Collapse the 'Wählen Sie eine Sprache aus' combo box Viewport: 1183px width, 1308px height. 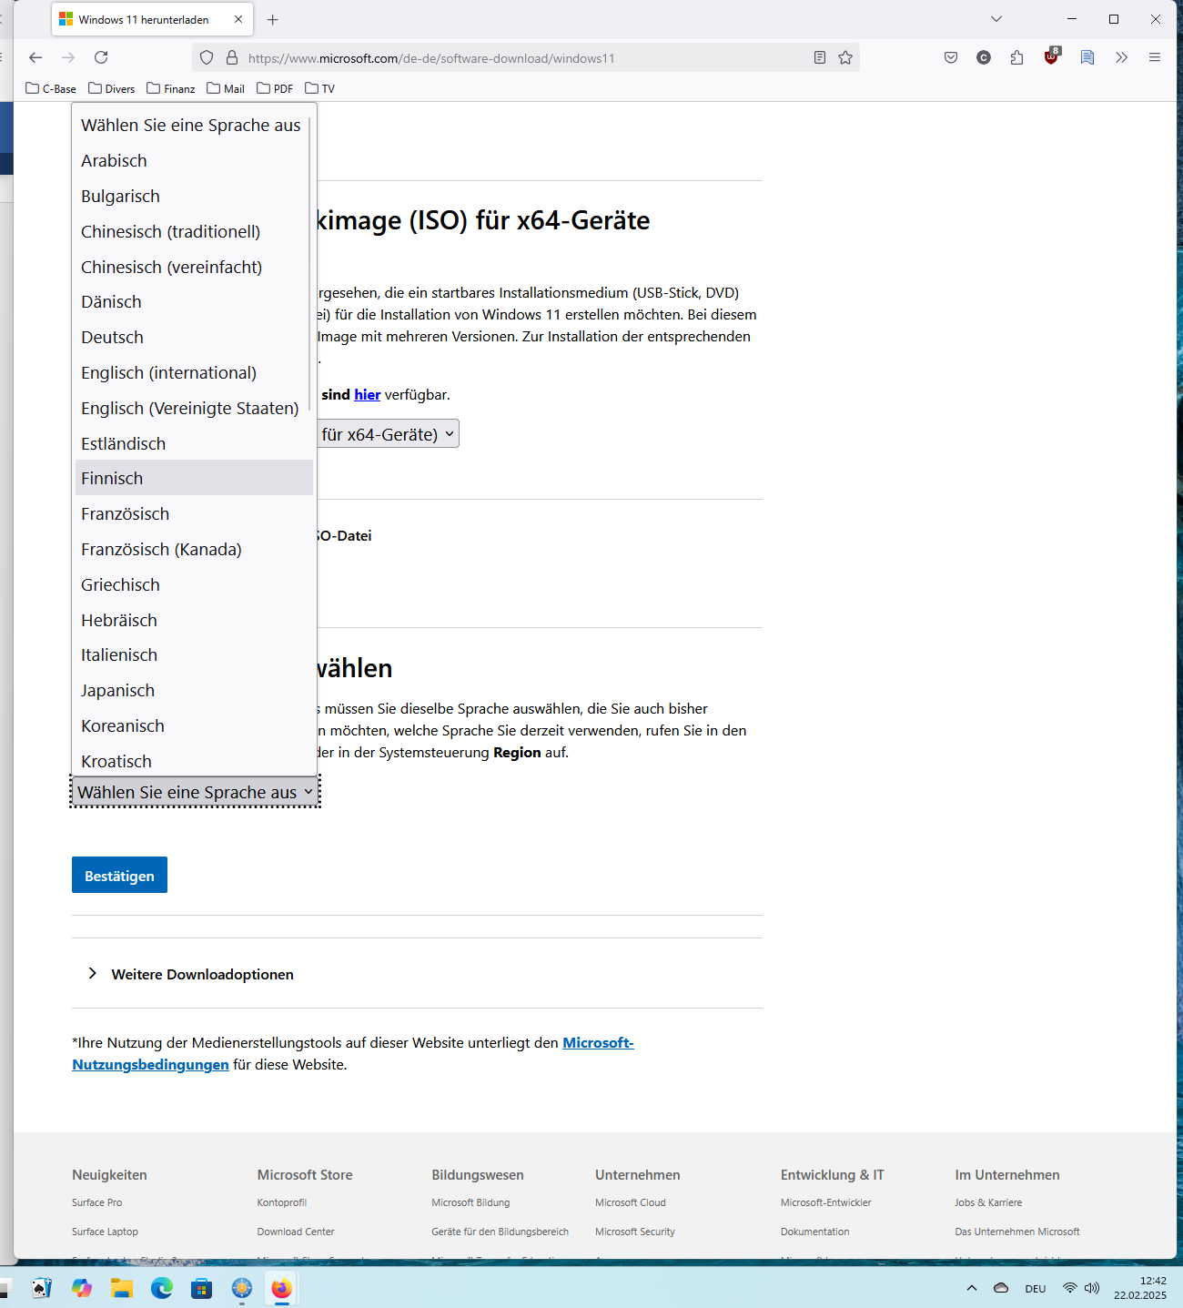(196, 792)
